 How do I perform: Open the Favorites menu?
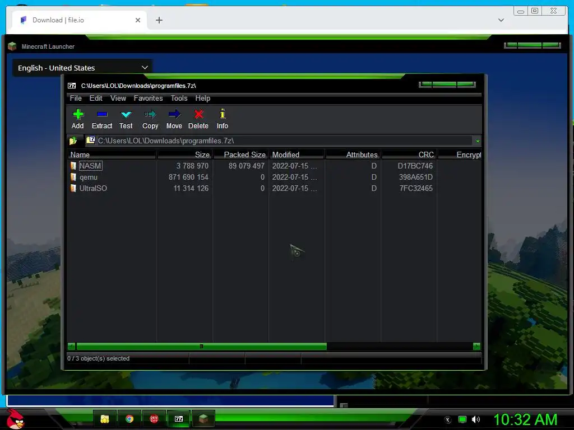(148, 99)
